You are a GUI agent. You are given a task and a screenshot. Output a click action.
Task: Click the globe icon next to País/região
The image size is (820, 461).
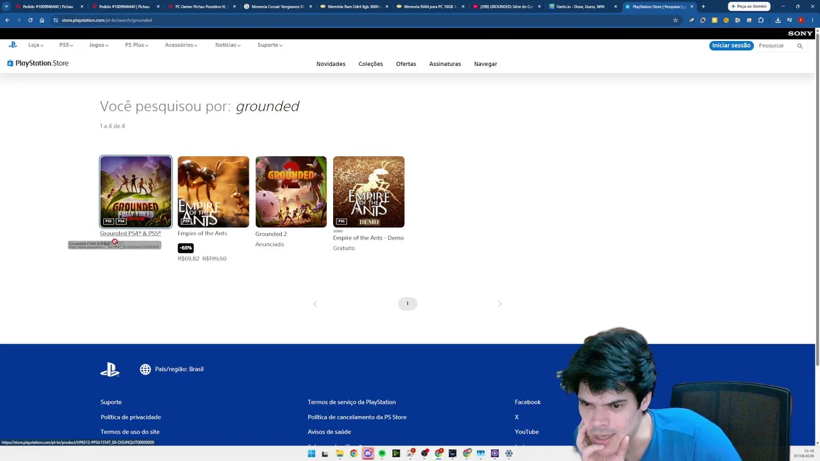(x=145, y=369)
